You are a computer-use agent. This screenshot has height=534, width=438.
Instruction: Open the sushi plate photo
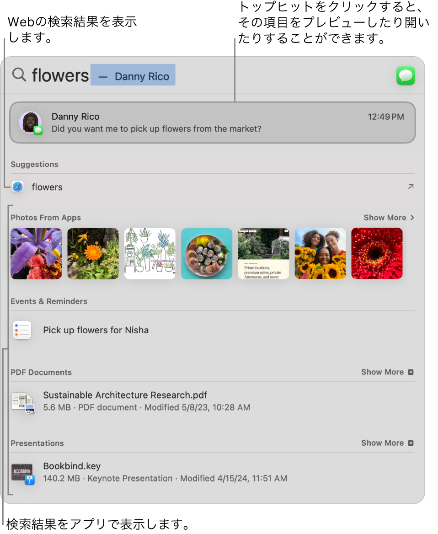[x=207, y=254]
